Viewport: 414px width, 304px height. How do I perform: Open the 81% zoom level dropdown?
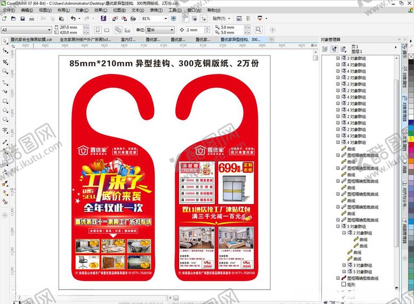pos(166,19)
